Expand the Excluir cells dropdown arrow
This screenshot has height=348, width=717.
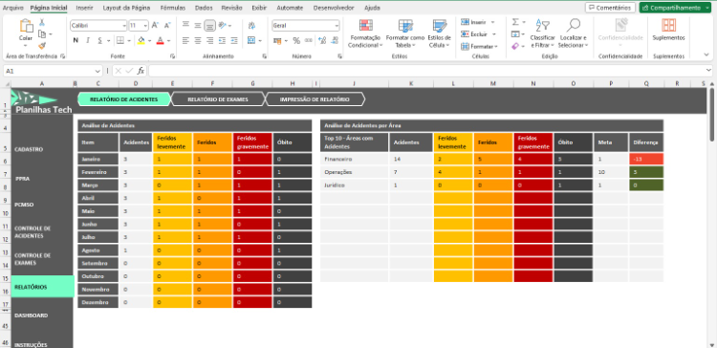(x=494, y=34)
